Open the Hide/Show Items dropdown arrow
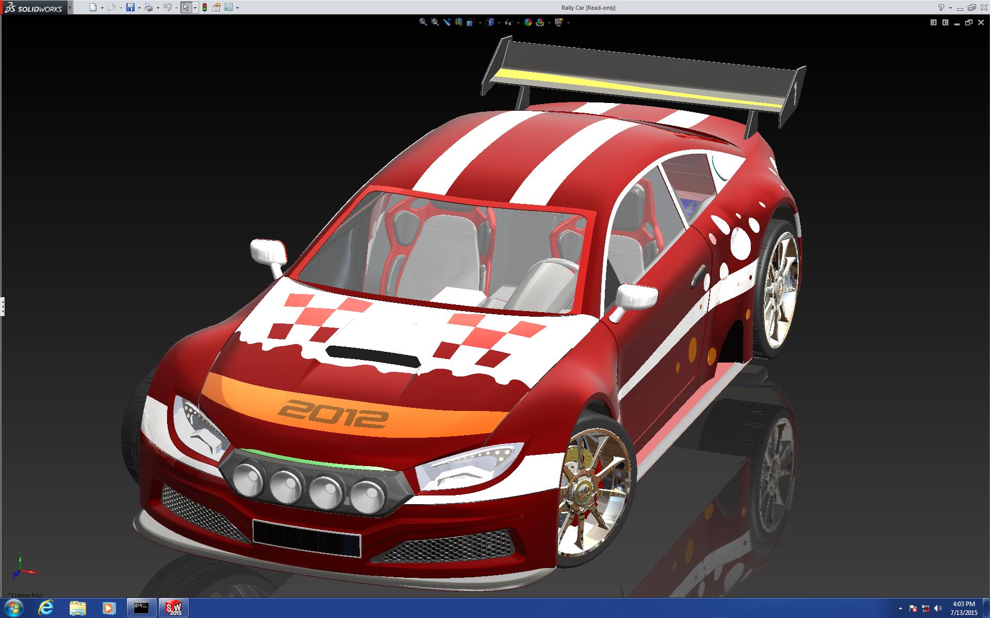Image resolution: width=990 pixels, height=618 pixels. point(518,23)
